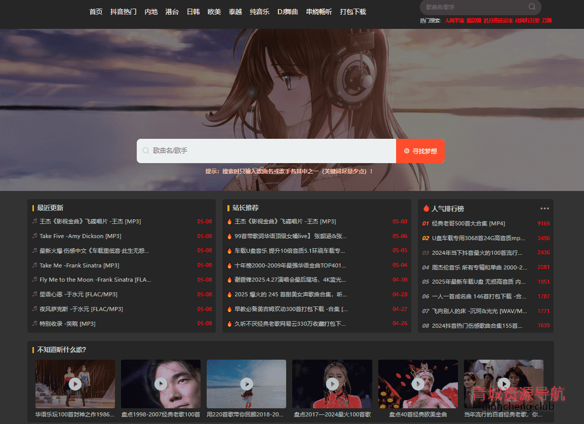Open 经典老哥500首大合集 [MP4] ranking
The image size is (584, 424).
pos(468,223)
